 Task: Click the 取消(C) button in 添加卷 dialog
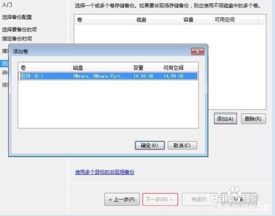182,145
